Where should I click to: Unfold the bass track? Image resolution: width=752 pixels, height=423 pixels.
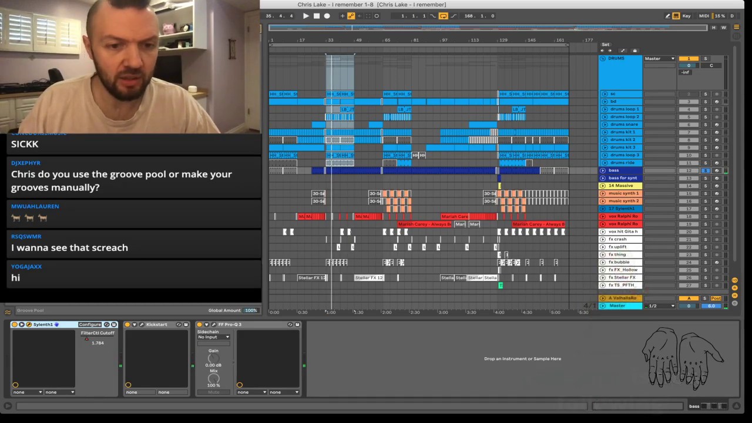tap(603, 170)
